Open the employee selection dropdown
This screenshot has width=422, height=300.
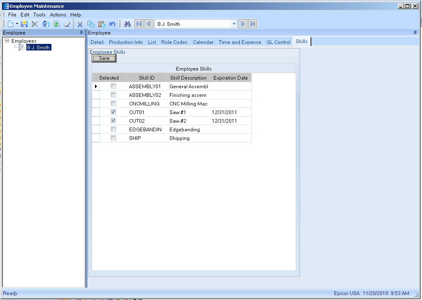pyautogui.click(x=234, y=23)
